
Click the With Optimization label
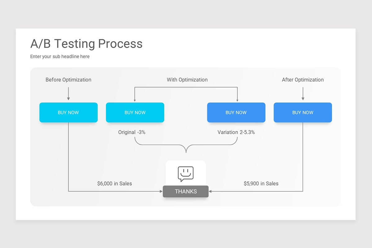(187, 80)
